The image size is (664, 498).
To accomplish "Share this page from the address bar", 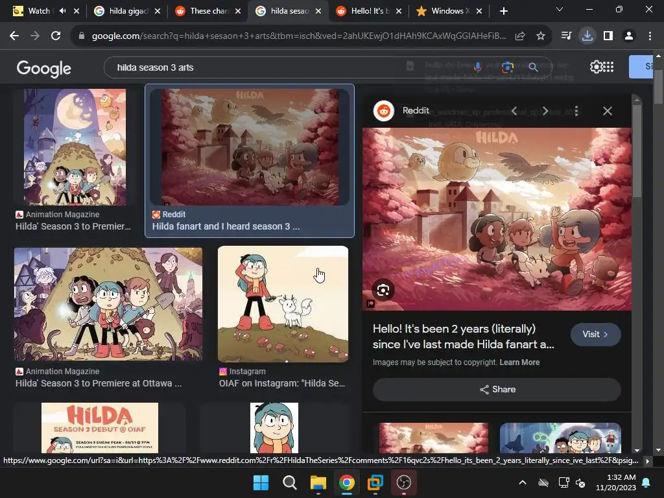I will pyautogui.click(x=520, y=36).
